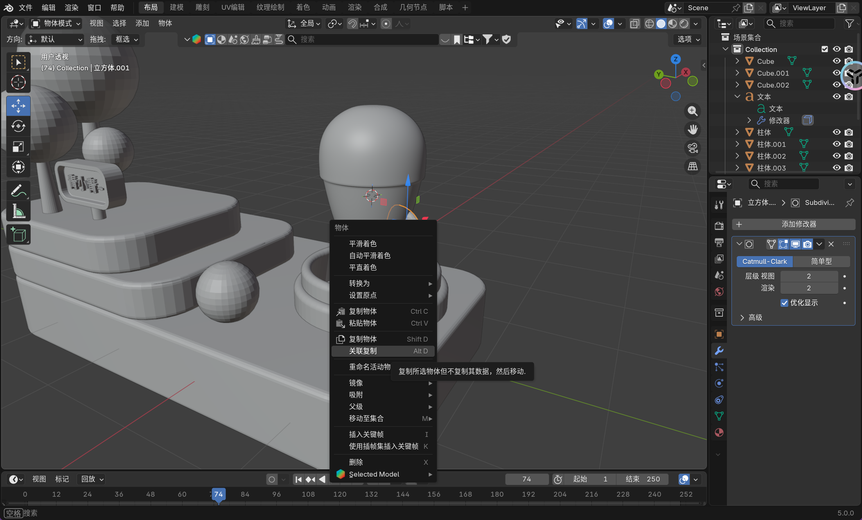Hide Cube.001 with its eye icon
The width and height of the screenshot is (862, 520).
(837, 73)
